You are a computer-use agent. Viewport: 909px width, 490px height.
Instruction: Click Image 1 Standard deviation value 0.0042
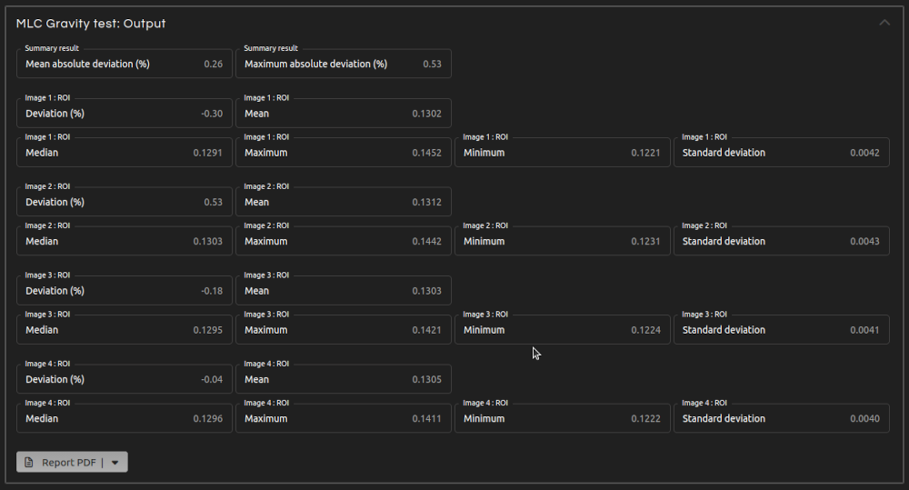[x=864, y=153]
